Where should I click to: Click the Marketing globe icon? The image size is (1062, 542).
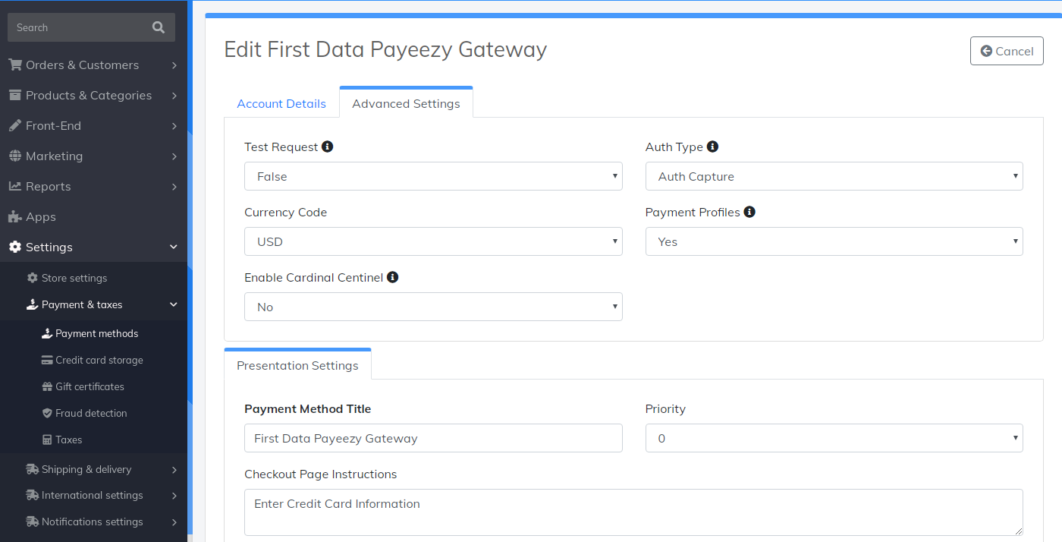coord(15,156)
